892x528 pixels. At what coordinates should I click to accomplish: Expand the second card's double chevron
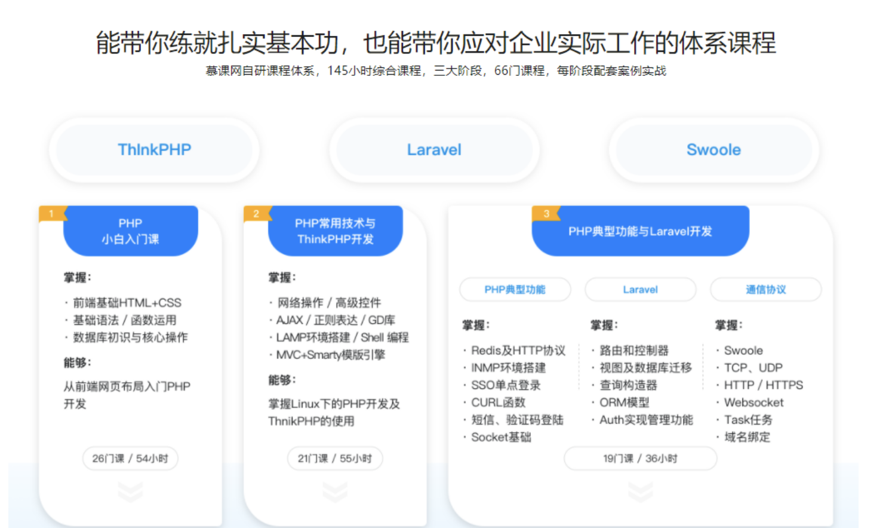point(335,492)
